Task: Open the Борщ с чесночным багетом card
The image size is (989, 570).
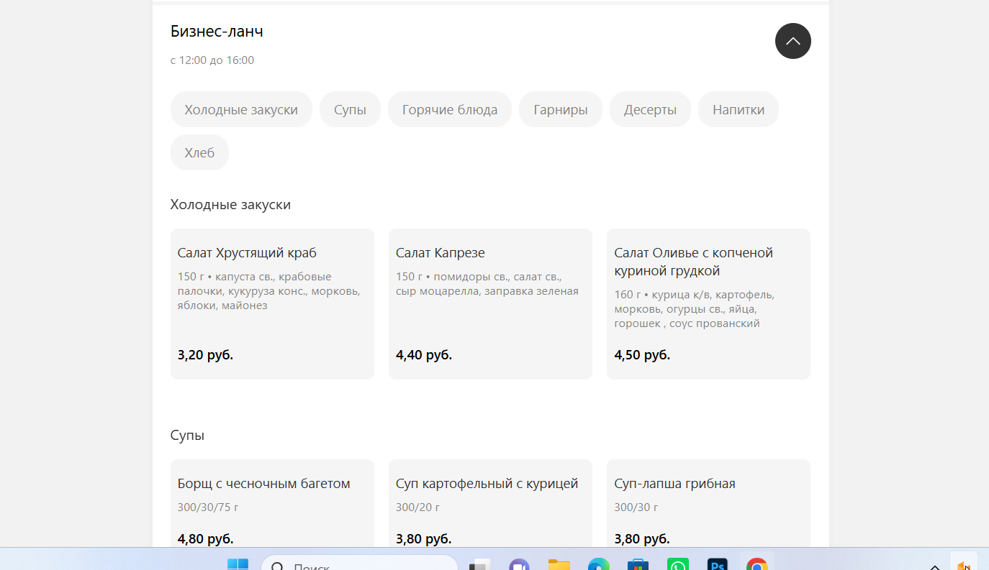Action: click(272, 503)
